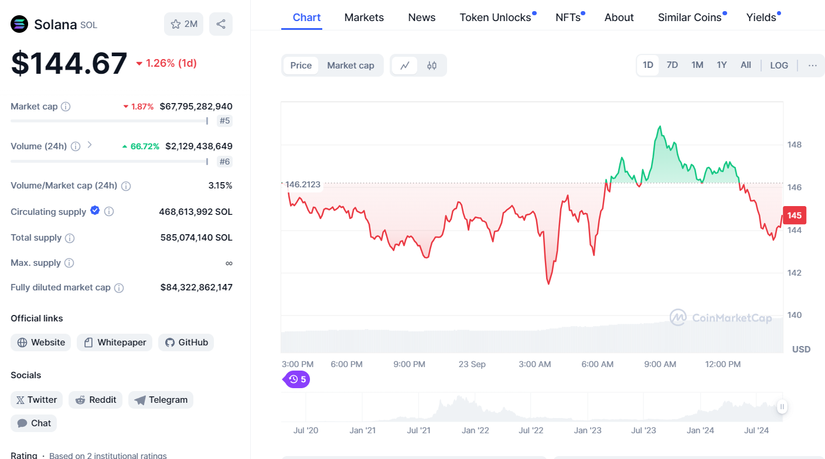Click the red 145 current price label
This screenshot has height=459, width=825.
click(x=795, y=215)
